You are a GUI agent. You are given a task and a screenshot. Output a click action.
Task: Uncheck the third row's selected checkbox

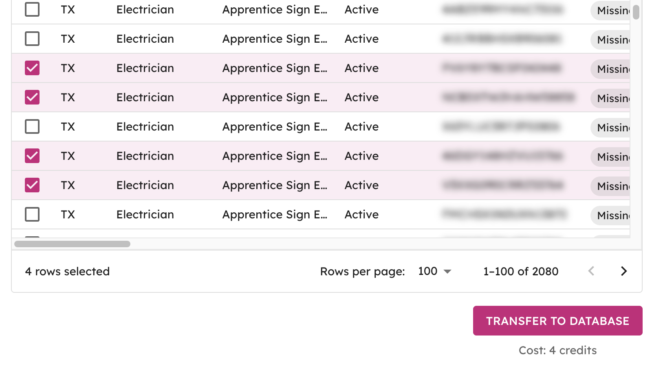click(x=32, y=68)
